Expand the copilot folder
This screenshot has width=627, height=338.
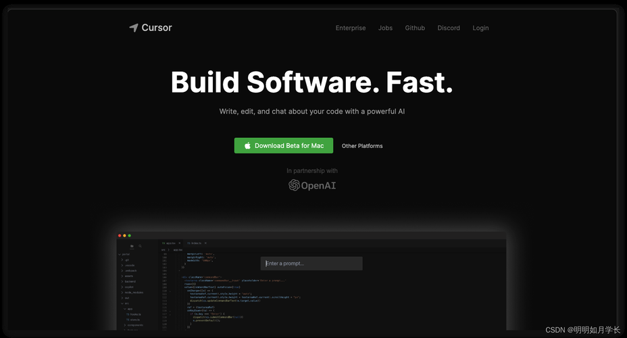pyautogui.click(x=128, y=287)
